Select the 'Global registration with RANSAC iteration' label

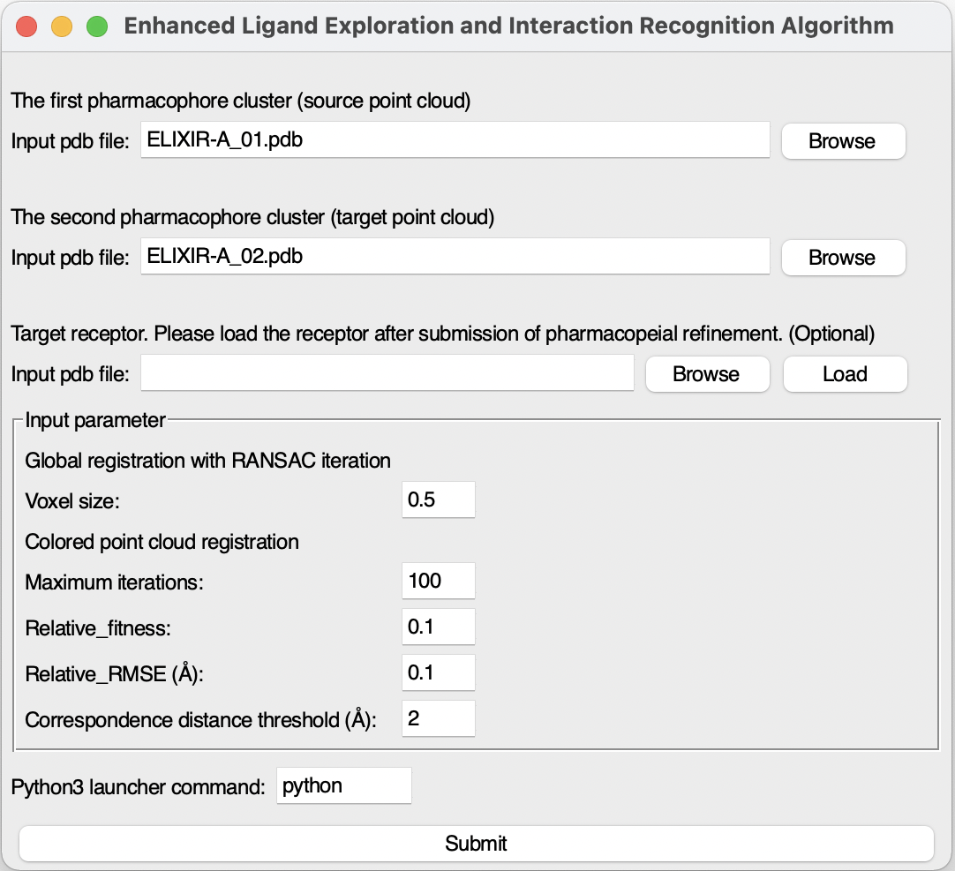(x=207, y=461)
